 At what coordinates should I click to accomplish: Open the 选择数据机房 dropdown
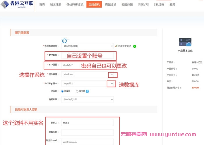87,46
